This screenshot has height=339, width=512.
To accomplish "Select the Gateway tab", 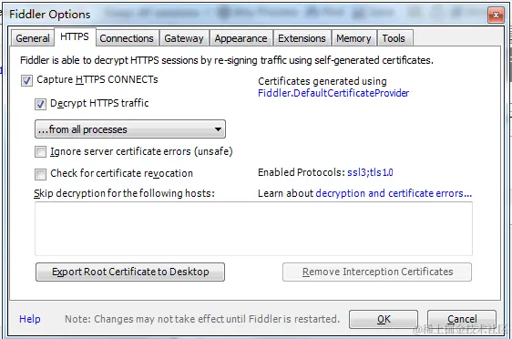I will click(x=184, y=38).
